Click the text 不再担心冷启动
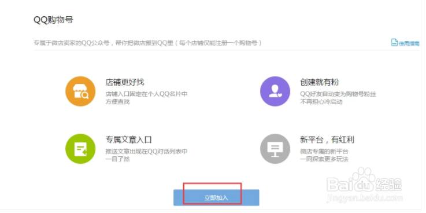The image size is (426, 213). click(321, 102)
